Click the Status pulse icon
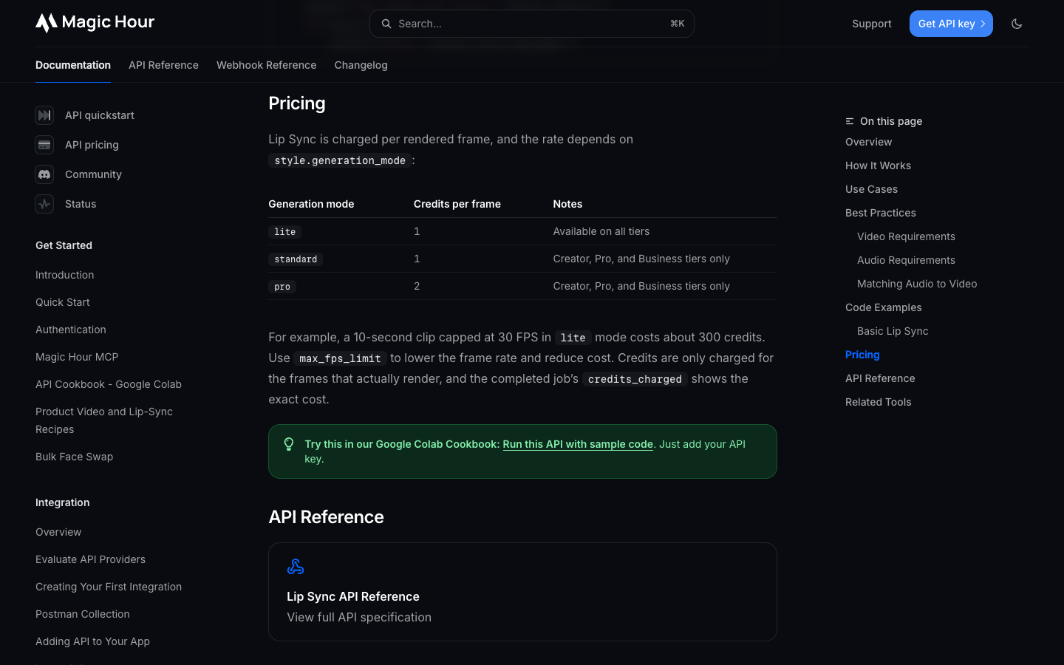1064x665 pixels. 44,204
